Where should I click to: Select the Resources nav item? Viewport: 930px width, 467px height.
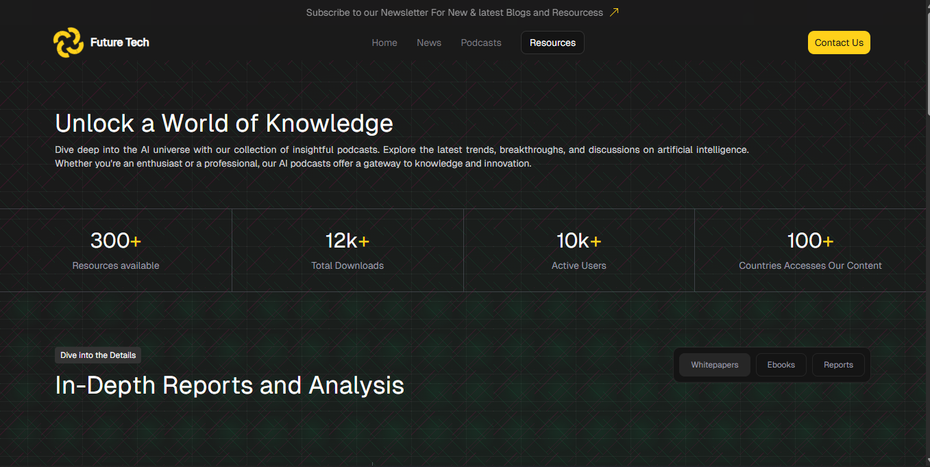coord(552,43)
